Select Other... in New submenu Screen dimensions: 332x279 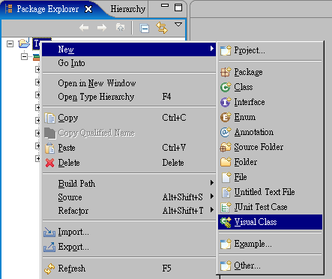[271, 265]
